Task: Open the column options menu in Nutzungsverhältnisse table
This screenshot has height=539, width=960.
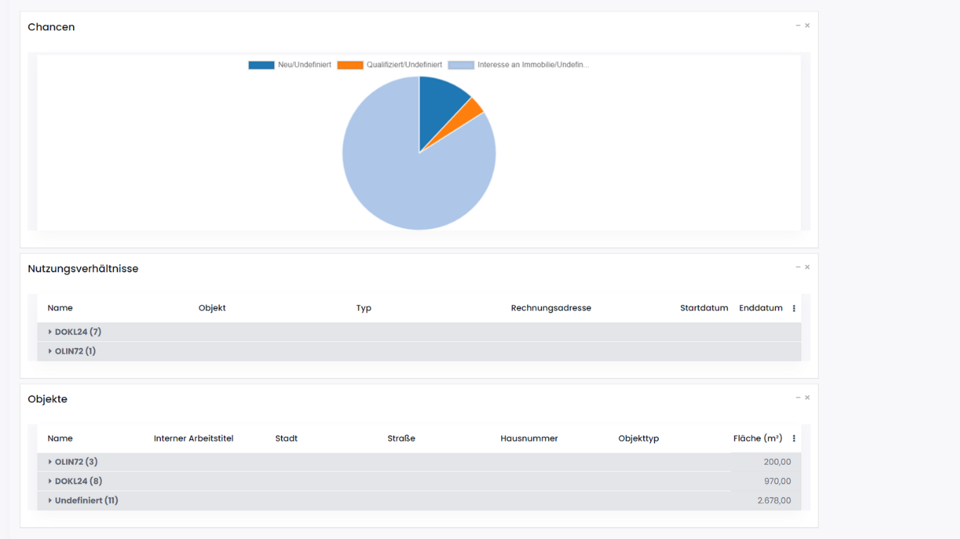Action: tap(793, 307)
